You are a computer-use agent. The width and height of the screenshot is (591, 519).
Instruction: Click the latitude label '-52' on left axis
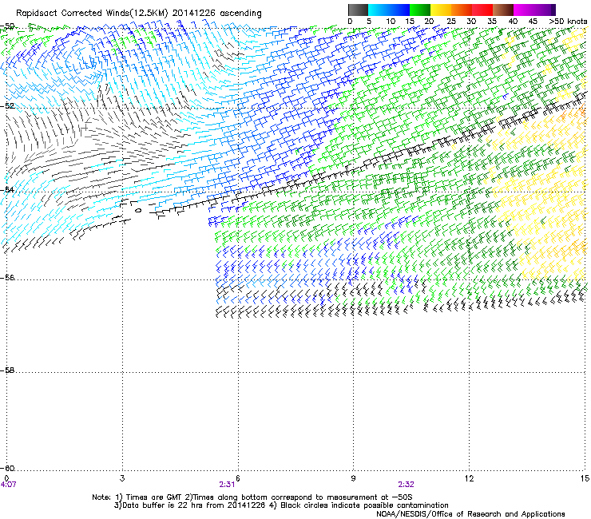pos(7,106)
